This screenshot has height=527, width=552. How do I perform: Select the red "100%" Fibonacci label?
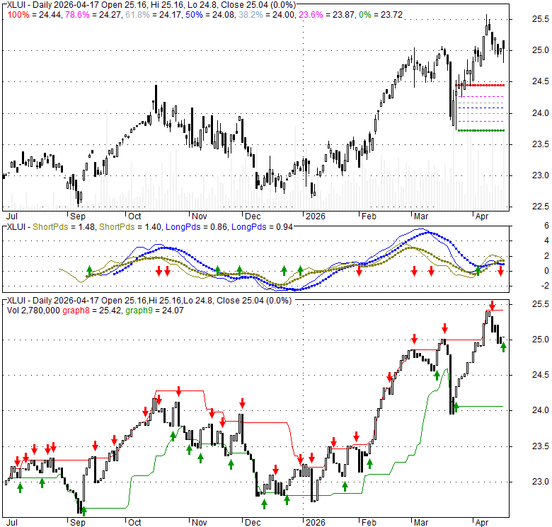[18, 15]
